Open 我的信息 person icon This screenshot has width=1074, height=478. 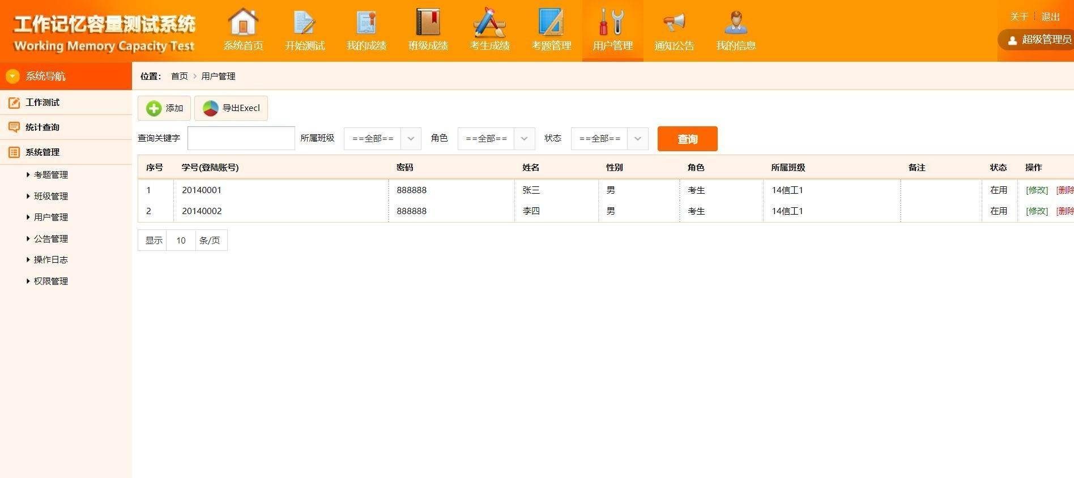click(736, 23)
